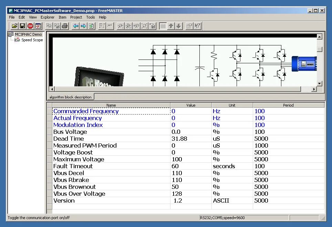The height and width of the screenshot is (227, 332).
Task: Click the grayed stimulator toolbar icon
Action: (x=102, y=26)
